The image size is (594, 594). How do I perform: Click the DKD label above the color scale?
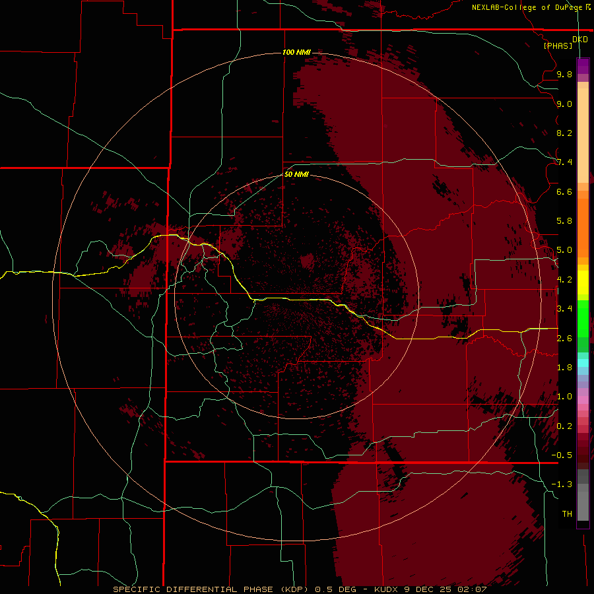click(580, 40)
